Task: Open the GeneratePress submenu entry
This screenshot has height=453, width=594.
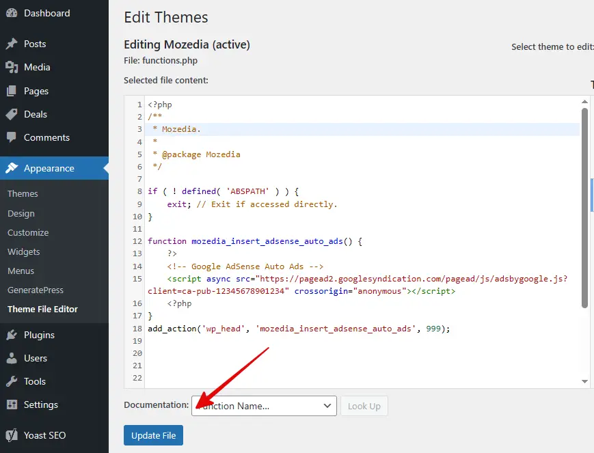Action: pyautogui.click(x=35, y=290)
